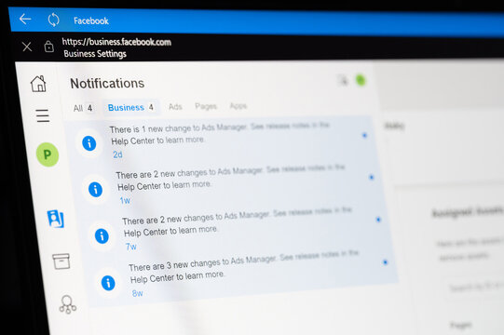Click the '1w' timestamp
The height and width of the screenshot is (335, 504).
125,201
